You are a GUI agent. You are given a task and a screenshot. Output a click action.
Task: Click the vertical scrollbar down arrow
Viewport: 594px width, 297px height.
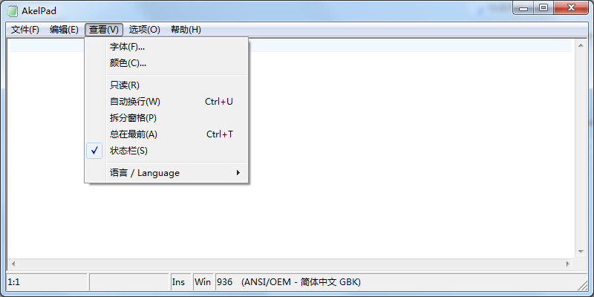tap(581, 252)
